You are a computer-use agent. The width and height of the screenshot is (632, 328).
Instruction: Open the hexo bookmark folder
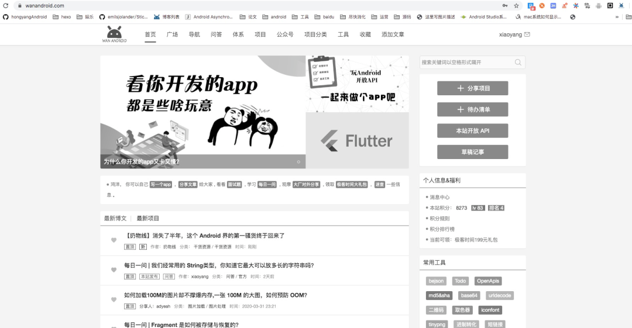pyautogui.click(x=61, y=17)
